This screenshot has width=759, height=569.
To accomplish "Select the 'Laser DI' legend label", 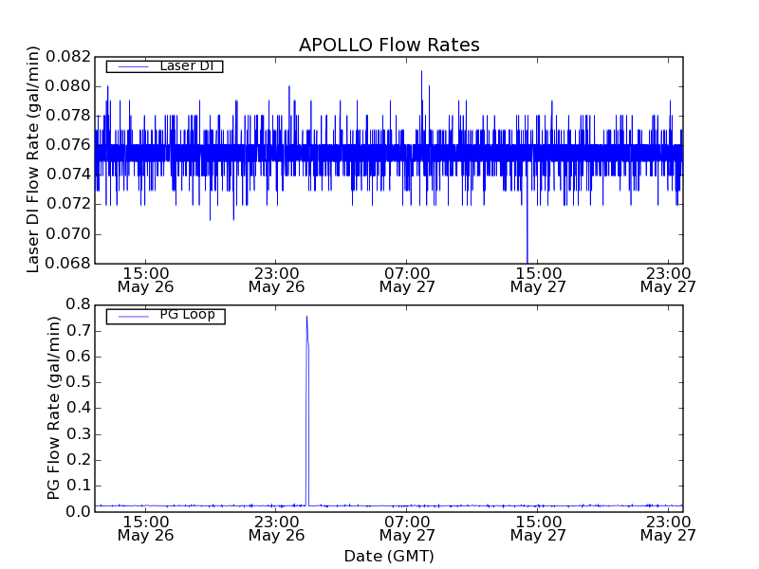I will [186, 66].
